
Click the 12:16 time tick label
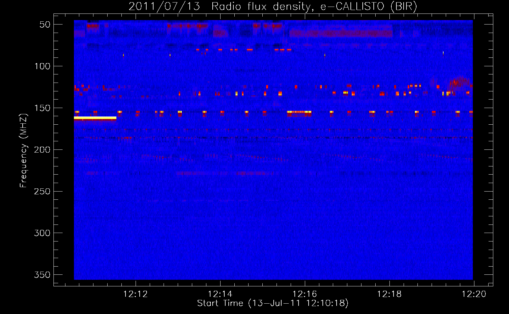[305, 294]
